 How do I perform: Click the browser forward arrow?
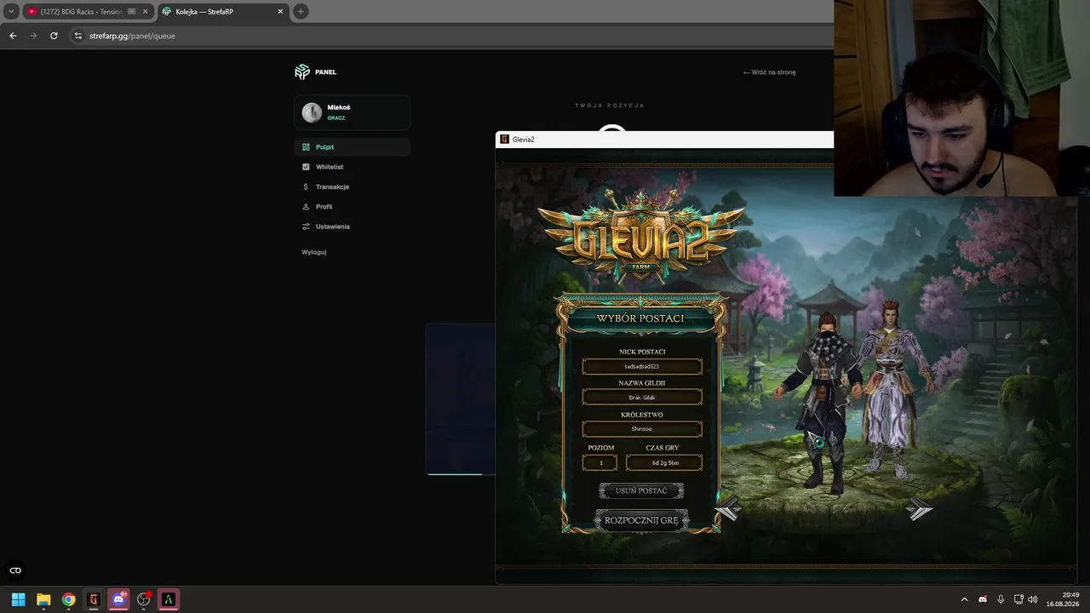[33, 36]
